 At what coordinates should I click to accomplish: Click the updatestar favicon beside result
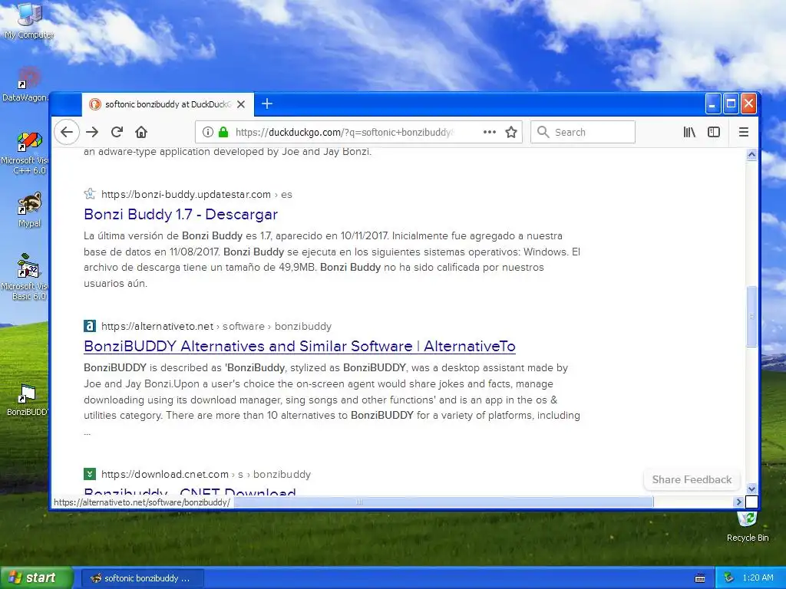[x=90, y=194]
